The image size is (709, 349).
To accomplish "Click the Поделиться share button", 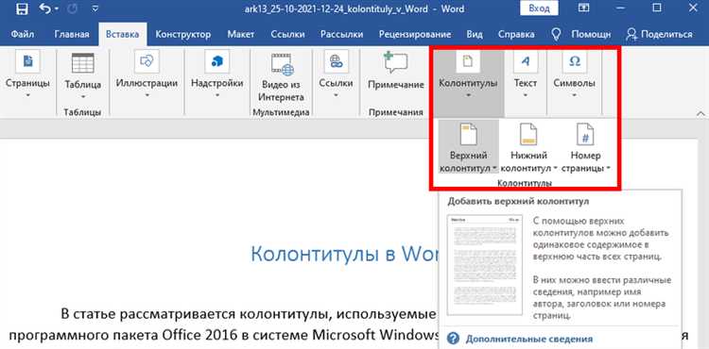I will [x=660, y=34].
